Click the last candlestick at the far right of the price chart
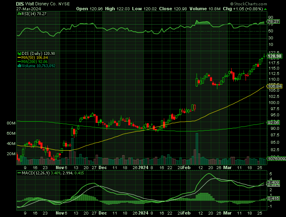The image size is (286, 217). point(264,56)
